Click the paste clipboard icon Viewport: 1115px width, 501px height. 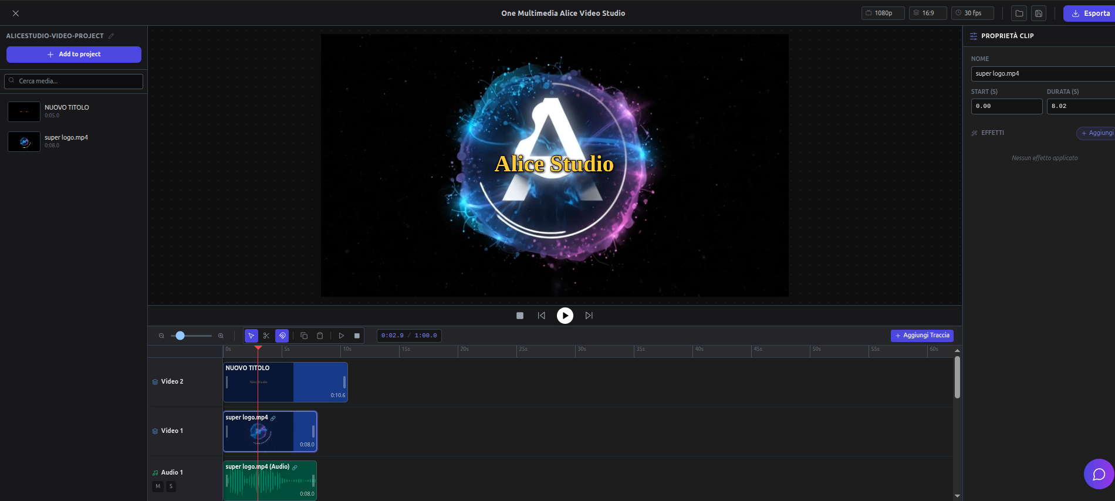pos(320,336)
